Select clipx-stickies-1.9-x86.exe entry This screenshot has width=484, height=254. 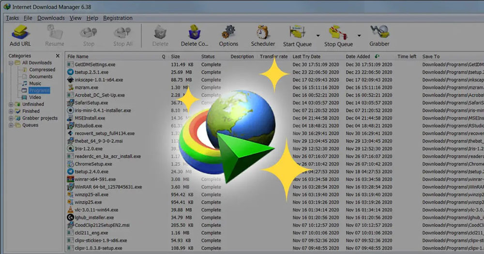(275, 240)
